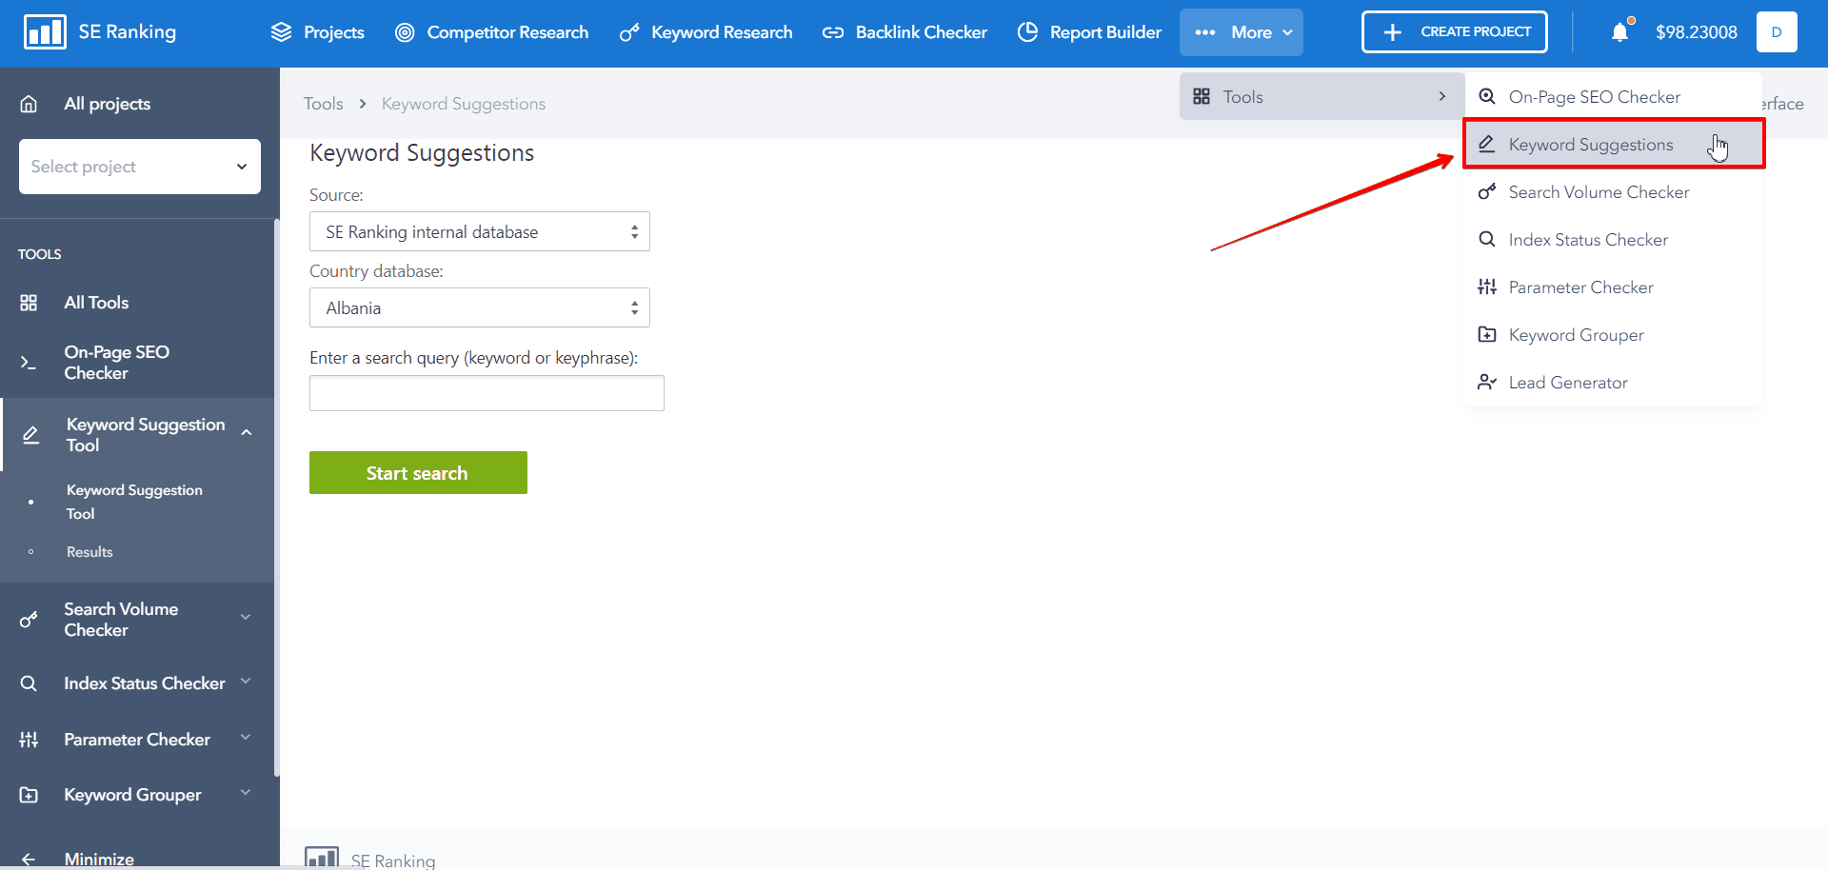Click the Search Volume Checker icon in dropdown
Viewport: 1828px width, 870px height.
1487,192
